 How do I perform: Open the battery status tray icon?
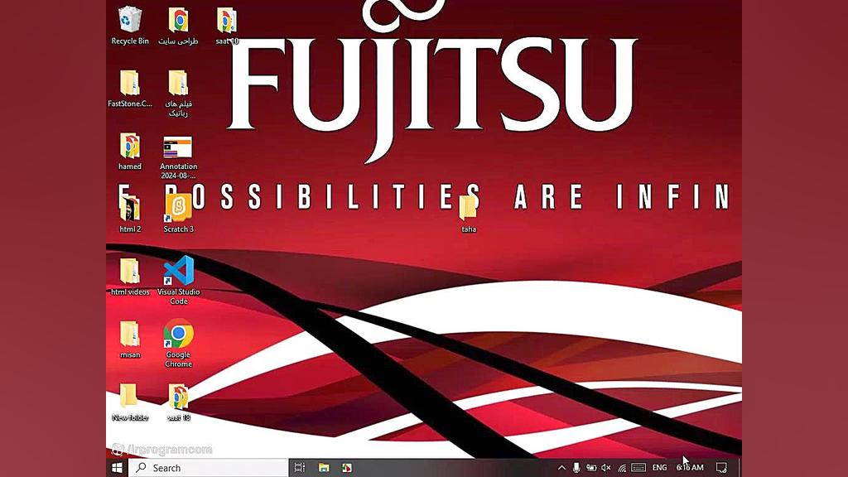[x=591, y=468]
